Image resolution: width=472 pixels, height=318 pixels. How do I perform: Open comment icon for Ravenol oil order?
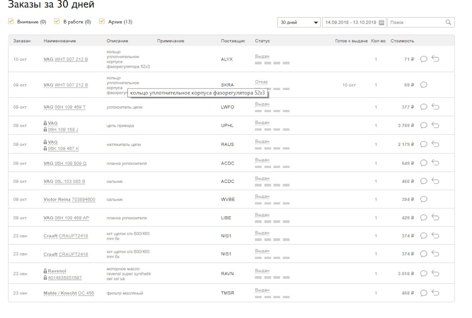423,273
